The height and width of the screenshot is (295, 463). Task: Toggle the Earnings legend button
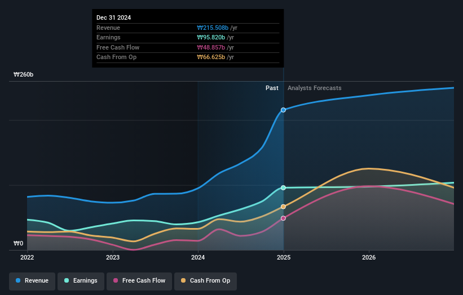tap(81, 281)
